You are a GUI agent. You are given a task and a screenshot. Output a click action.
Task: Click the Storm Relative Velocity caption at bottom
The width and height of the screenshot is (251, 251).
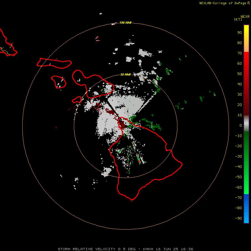[x=126, y=249]
